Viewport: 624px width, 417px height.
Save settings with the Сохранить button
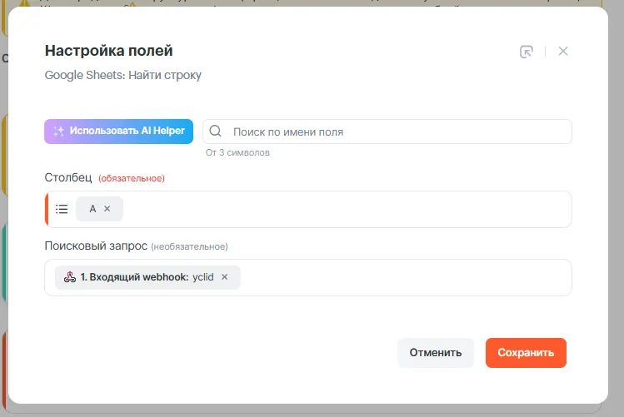[x=526, y=353]
